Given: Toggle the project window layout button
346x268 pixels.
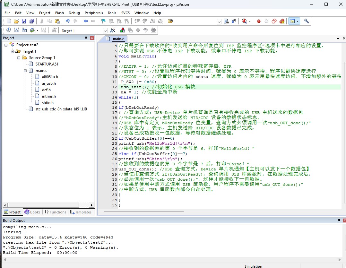Looking at the screenshot, I should (x=292, y=21).
